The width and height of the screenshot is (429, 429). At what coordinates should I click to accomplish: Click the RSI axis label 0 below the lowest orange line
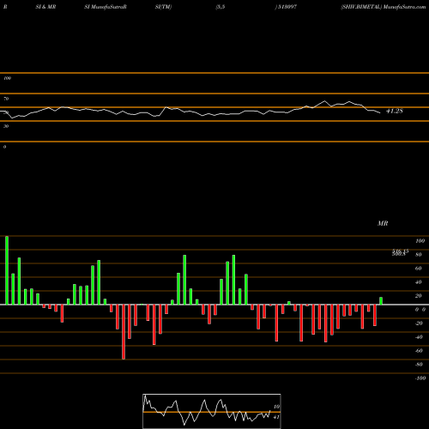click(x=4, y=147)
